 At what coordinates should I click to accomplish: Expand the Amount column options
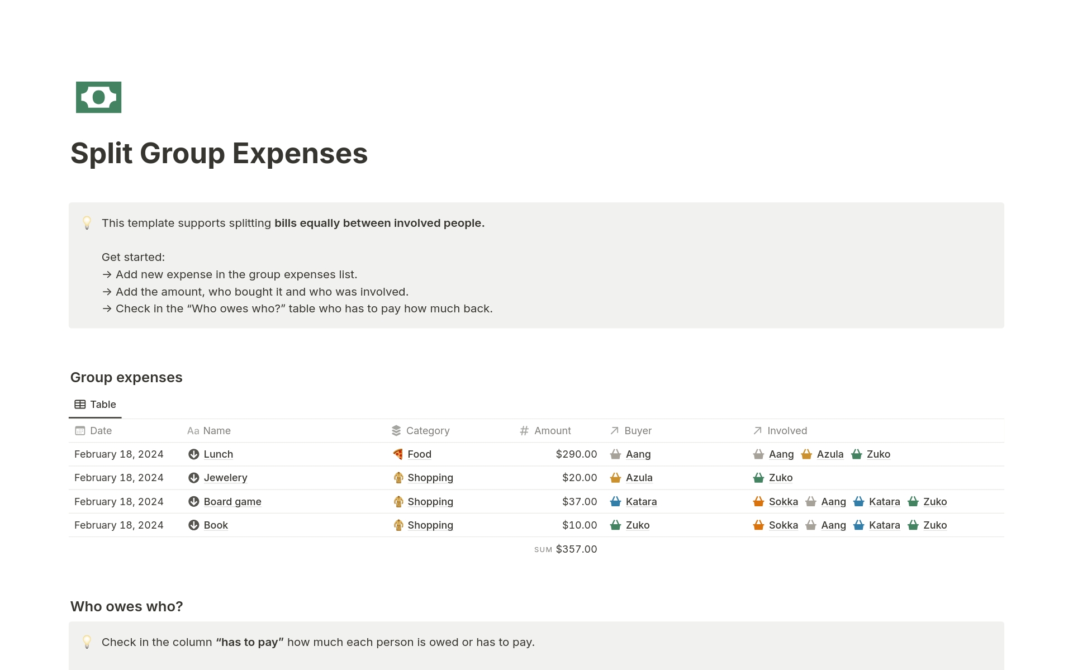(x=552, y=431)
